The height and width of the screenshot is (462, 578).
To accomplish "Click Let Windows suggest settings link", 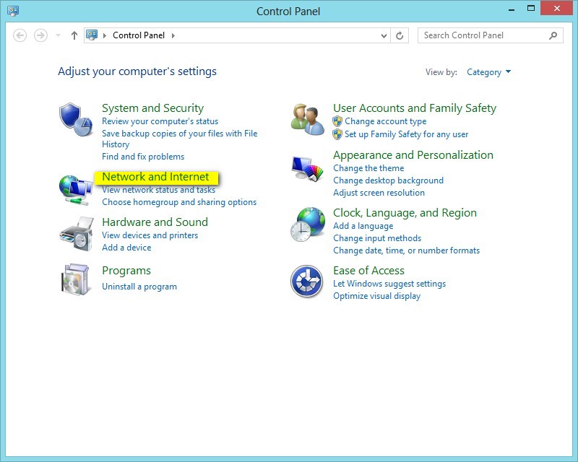I will [389, 284].
